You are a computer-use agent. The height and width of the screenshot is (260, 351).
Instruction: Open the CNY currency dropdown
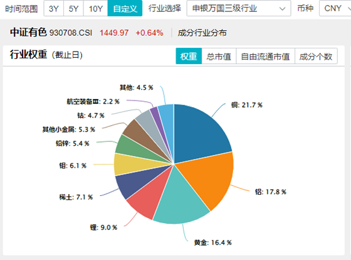tap(335, 9)
